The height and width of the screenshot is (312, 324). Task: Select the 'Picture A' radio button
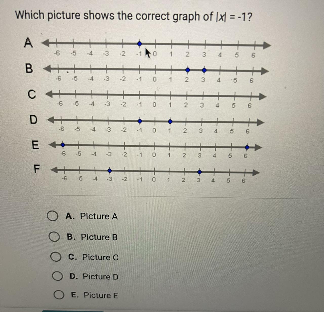pyautogui.click(x=53, y=216)
